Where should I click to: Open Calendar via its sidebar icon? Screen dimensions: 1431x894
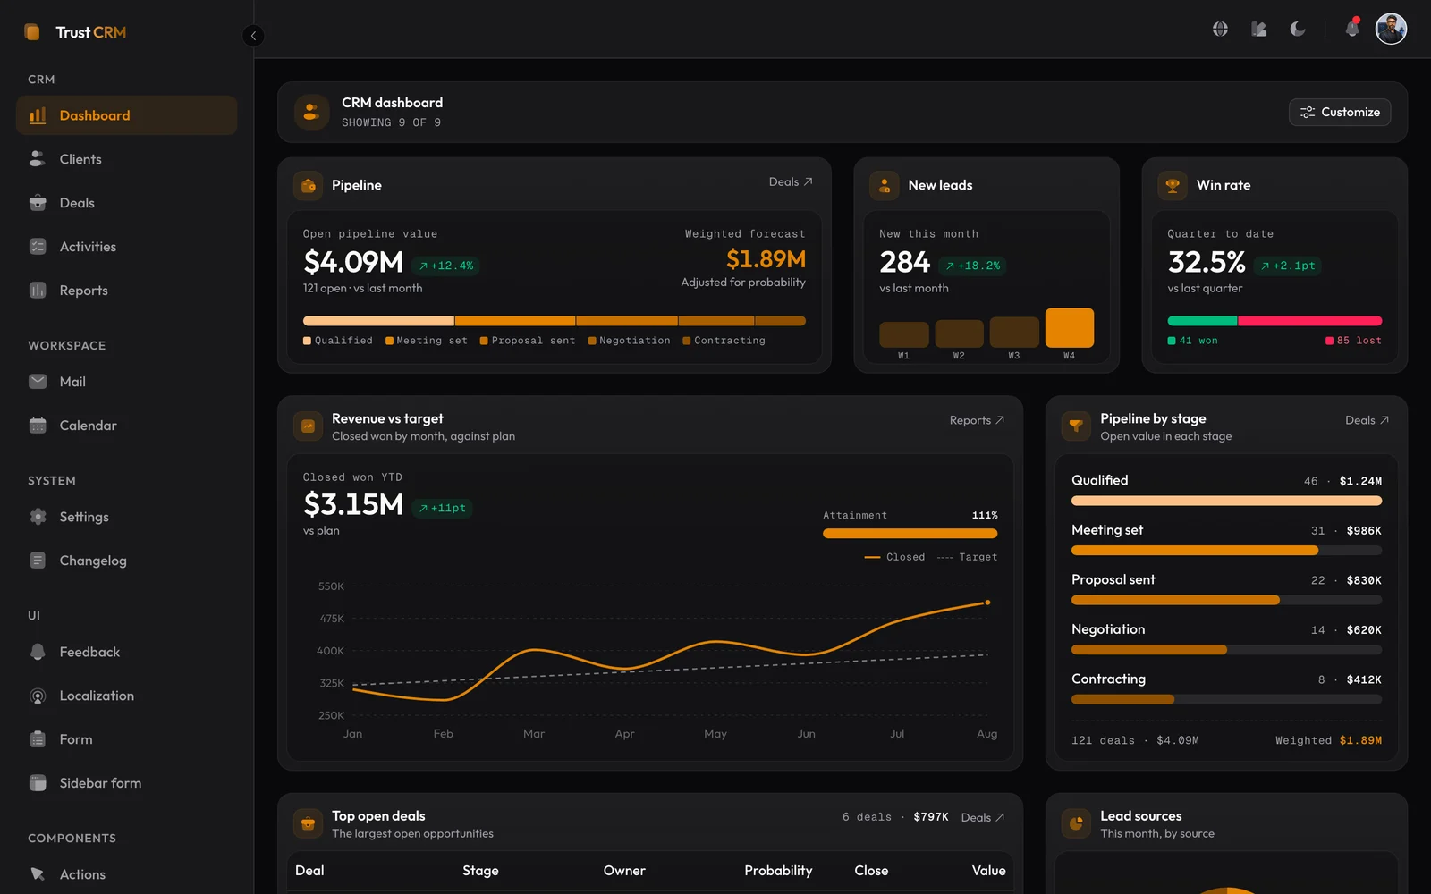(x=38, y=426)
